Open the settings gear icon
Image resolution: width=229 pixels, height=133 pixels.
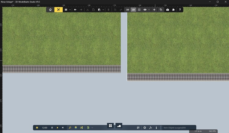(145, 128)
